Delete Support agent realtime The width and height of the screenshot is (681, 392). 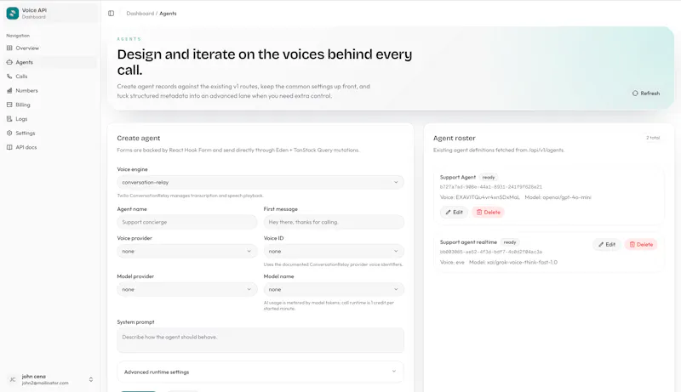point(641,245)
